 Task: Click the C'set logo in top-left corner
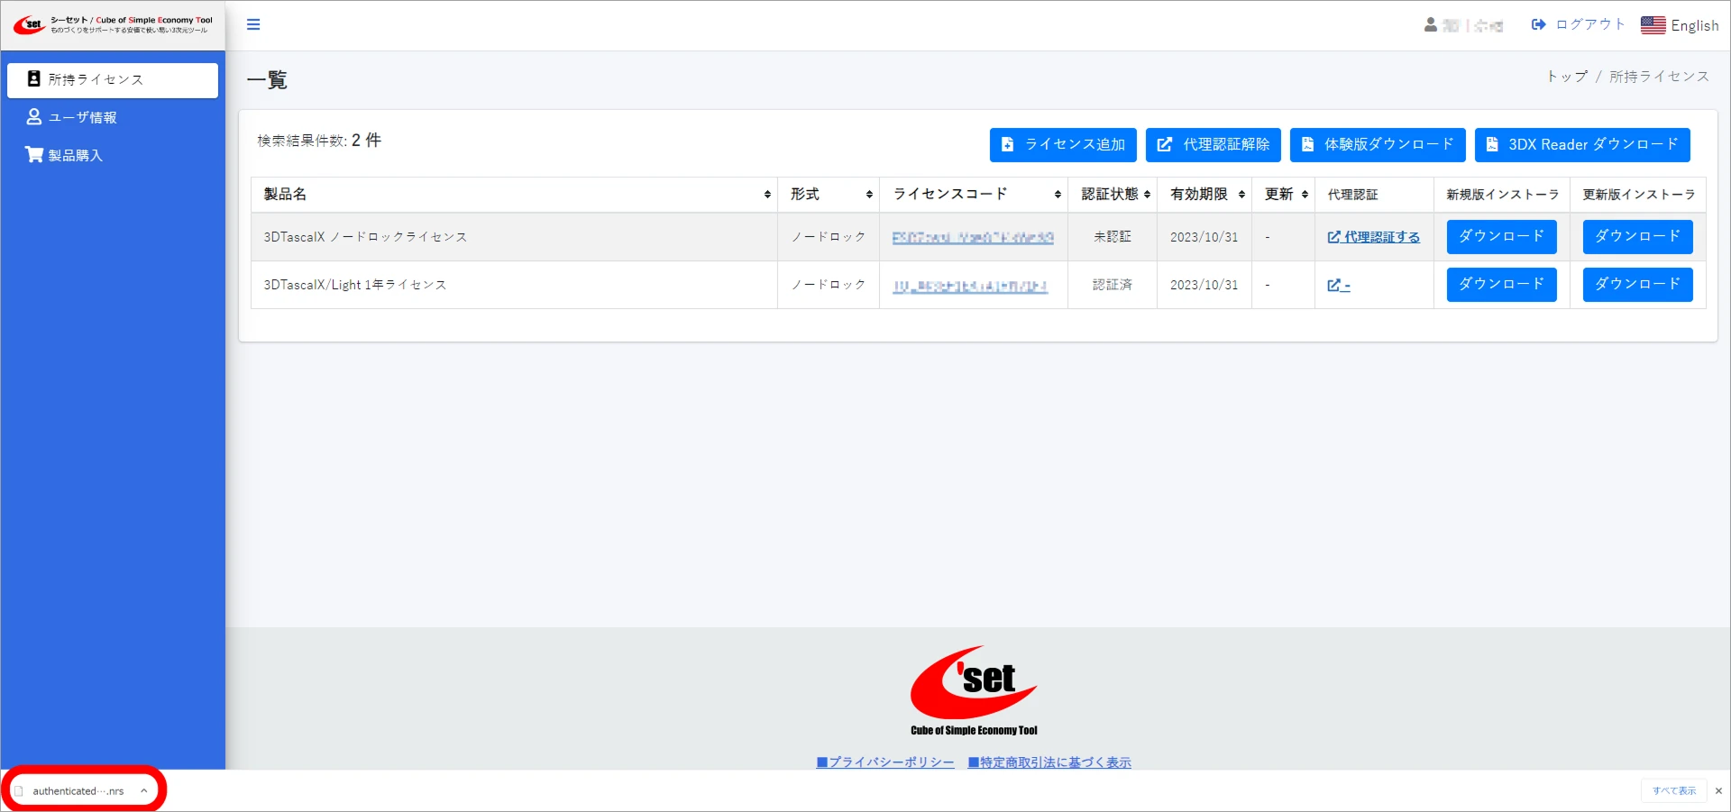(x=29, y=24)
